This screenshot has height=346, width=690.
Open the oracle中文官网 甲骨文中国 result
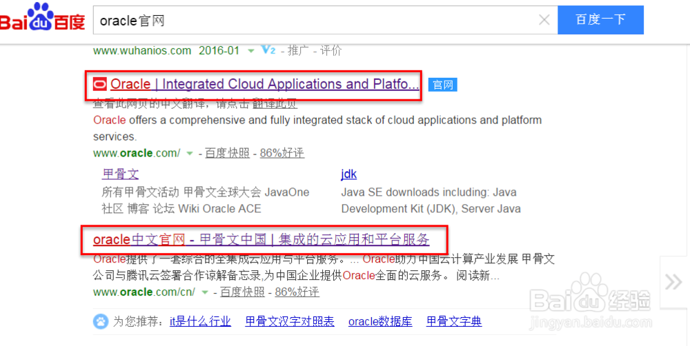[262, 240]
